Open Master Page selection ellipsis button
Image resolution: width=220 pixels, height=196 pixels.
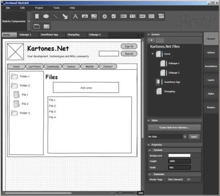[188, 180]
